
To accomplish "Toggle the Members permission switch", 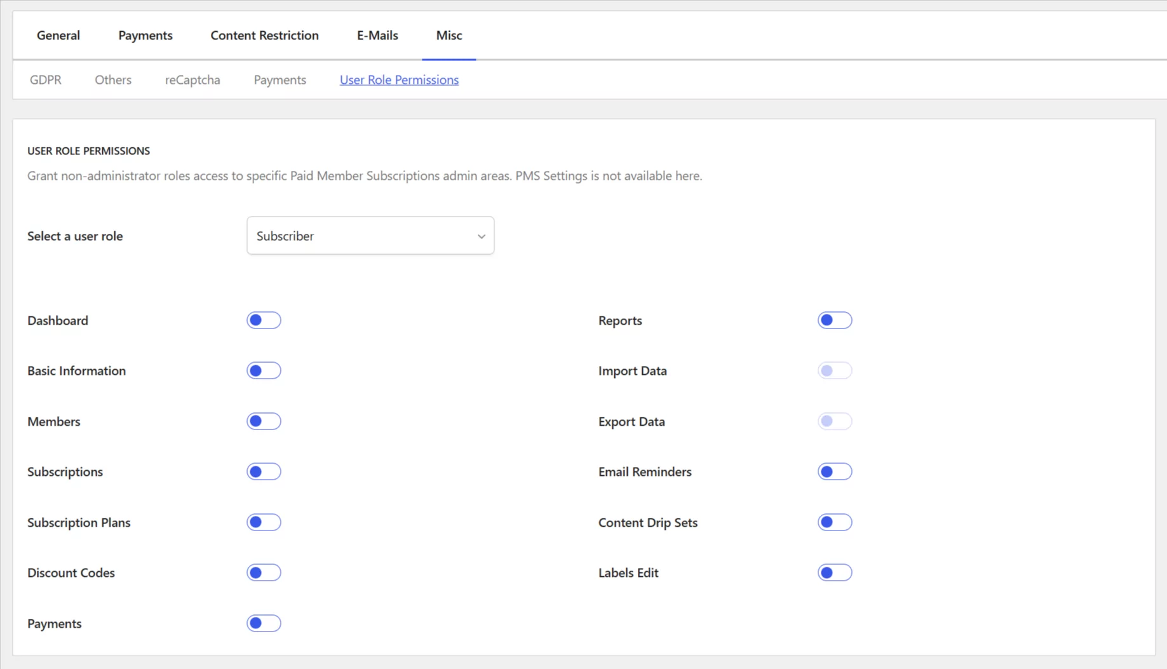I will click(264, 421).
